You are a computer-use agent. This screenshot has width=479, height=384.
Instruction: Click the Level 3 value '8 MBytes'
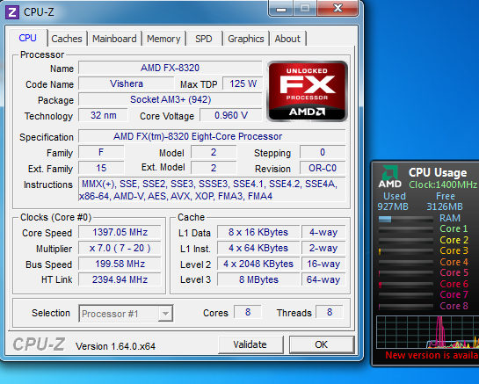click(x=258, y=279)
